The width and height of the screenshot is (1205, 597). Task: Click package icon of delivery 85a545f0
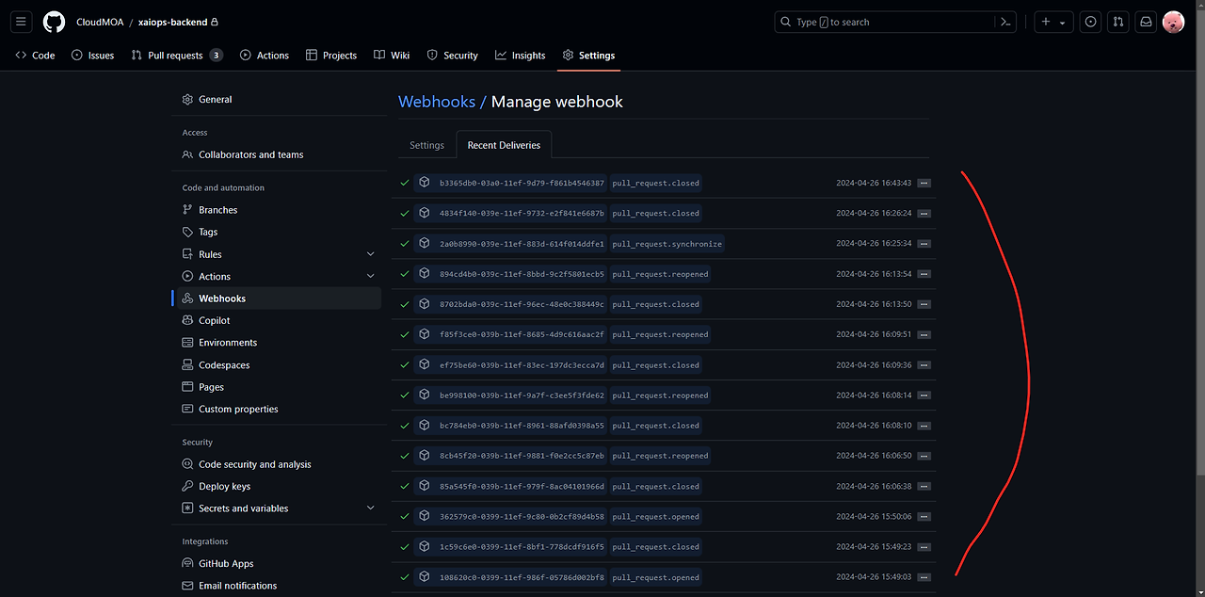tap(425, 486)
